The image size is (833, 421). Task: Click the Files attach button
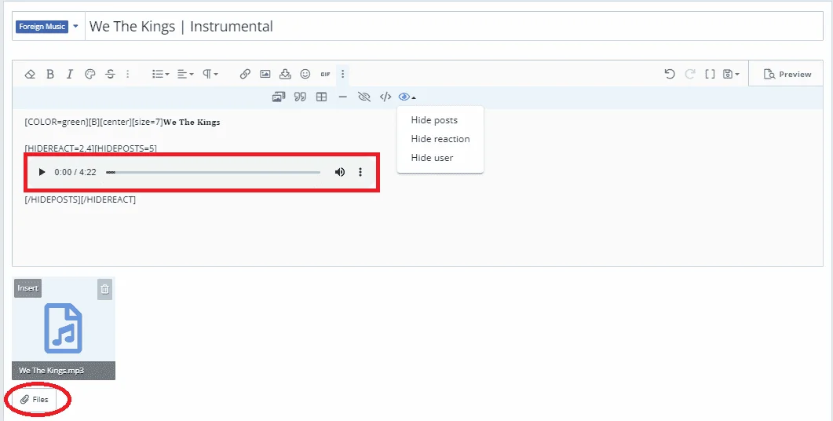pyautogui.click(x=35, y=400)
